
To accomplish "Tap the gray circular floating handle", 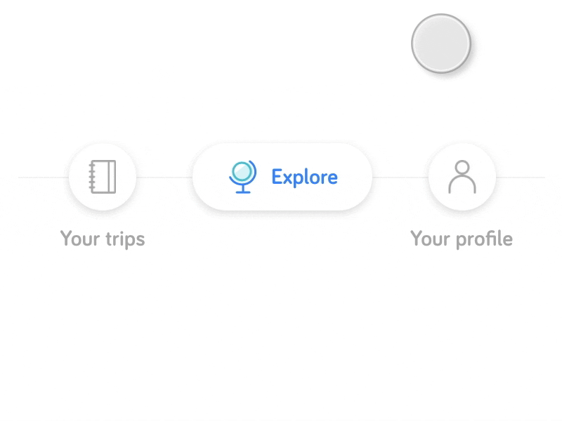I will tap(440, 44).
